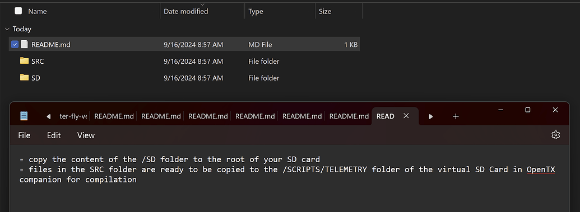Viewport: 580px width, 212px height.
Task: Toggle the select-all checkbox in header
Action: point(18,11)
